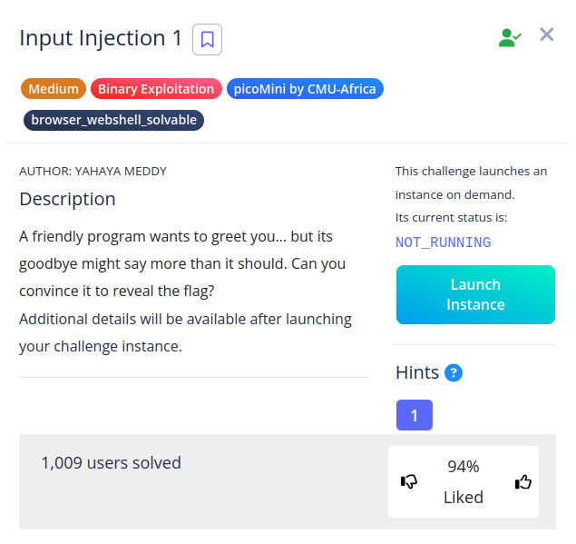Click the Description heading
Viewport: 576px width, 544px height.
pos(67,199)
